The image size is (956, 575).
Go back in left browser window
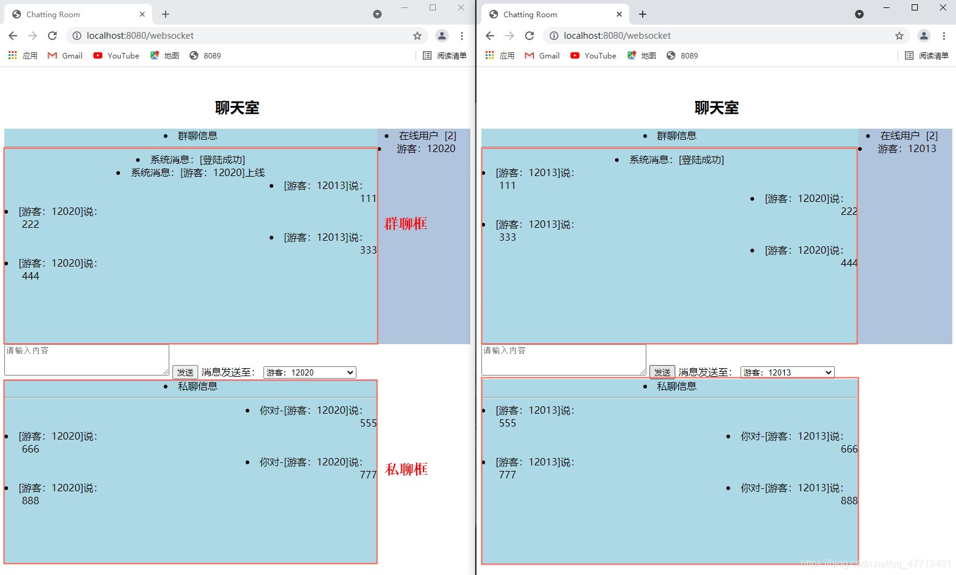13,36
